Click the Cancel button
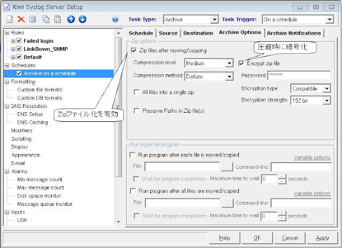Viewport: 342px width, 248px height. tap(290, 238)
